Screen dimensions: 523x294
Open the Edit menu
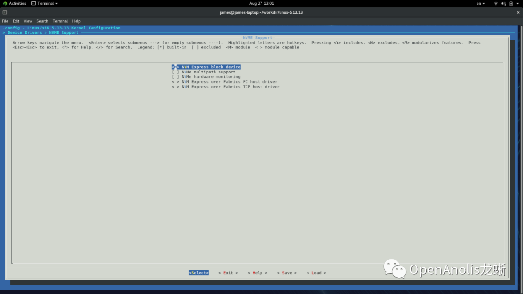click(x=16, y=21)
